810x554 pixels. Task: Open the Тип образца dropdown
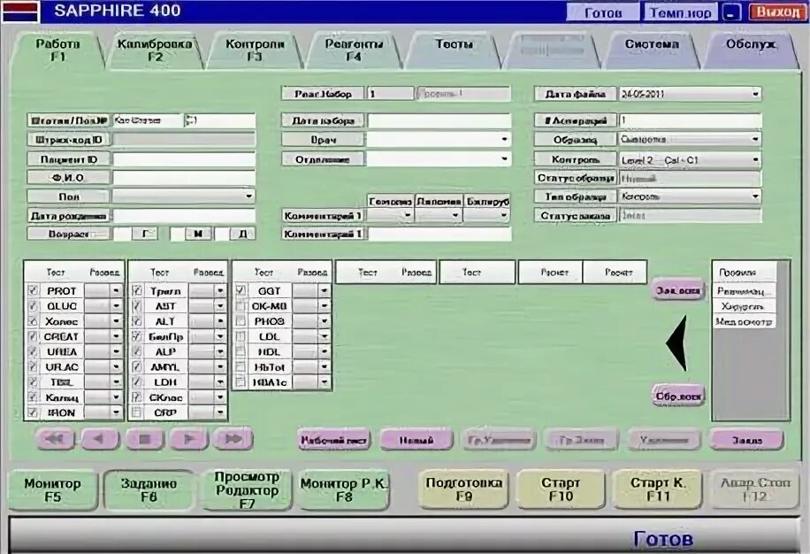pos(755,196)
